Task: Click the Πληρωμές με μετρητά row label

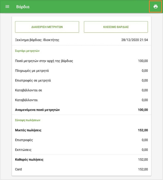Action: tap(32, 71)
